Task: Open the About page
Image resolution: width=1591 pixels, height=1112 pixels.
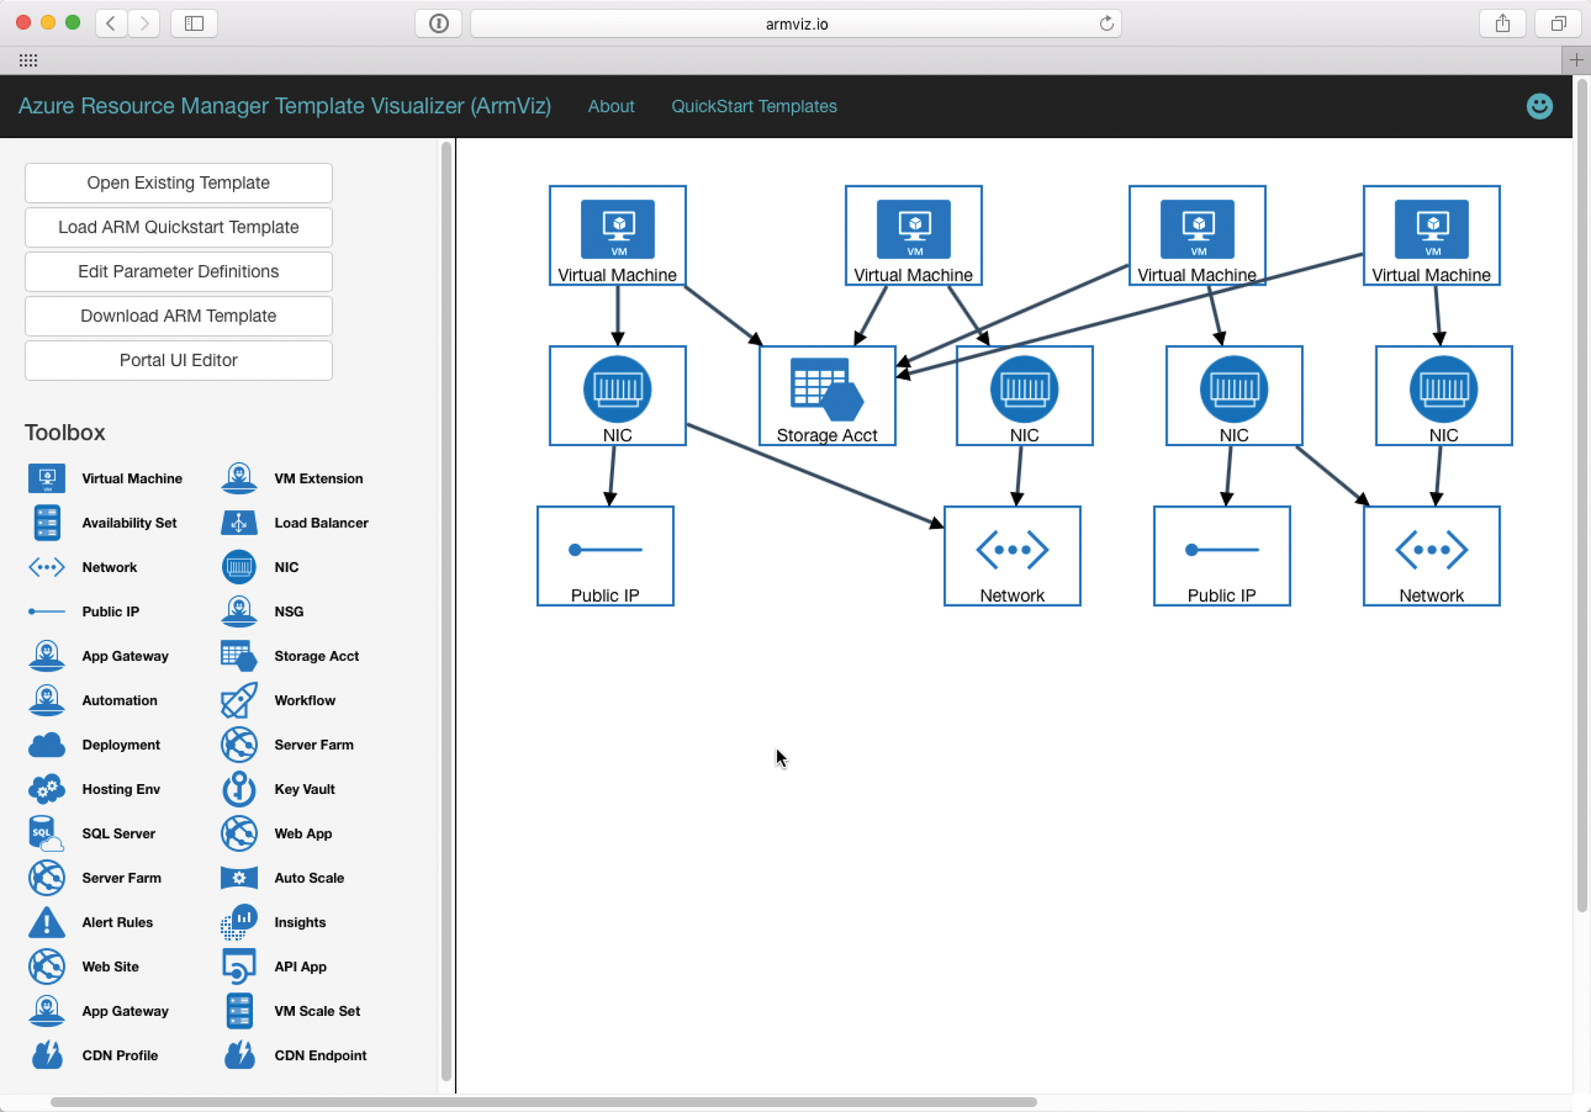Action: (x=611, y=106)
